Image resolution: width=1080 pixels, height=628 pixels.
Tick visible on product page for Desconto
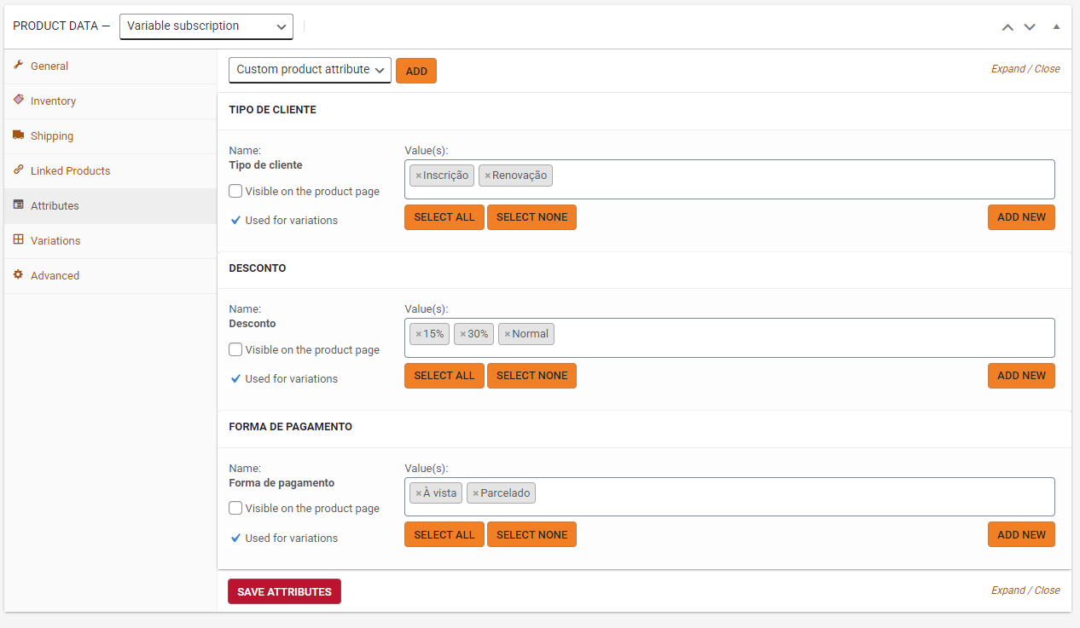[x=235, y=349]
